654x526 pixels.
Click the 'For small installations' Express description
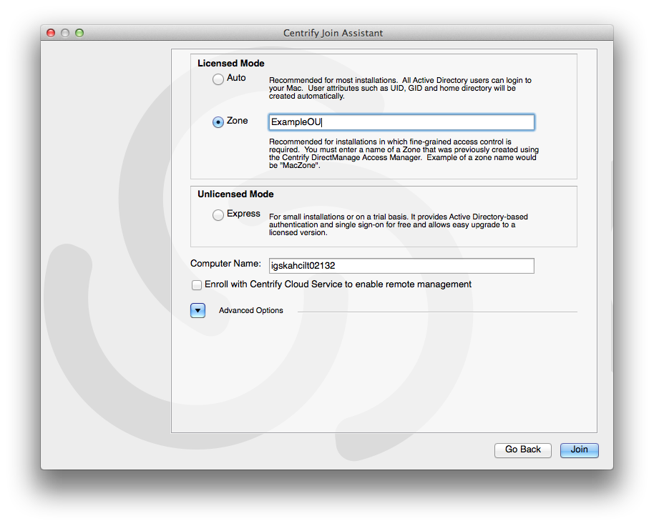click(x=399, y=224)
